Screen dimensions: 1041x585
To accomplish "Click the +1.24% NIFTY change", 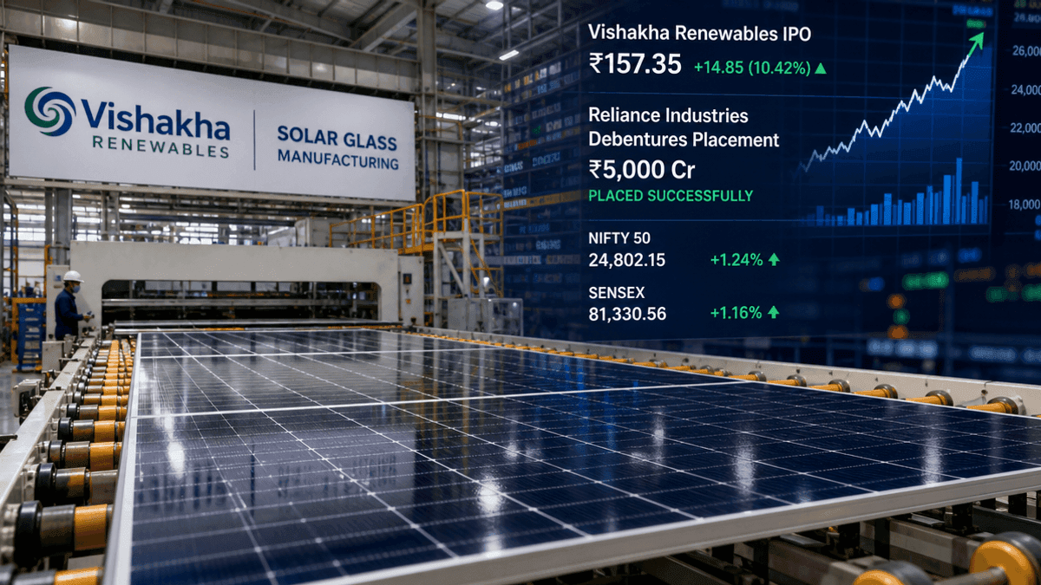I will click(736, 259).
